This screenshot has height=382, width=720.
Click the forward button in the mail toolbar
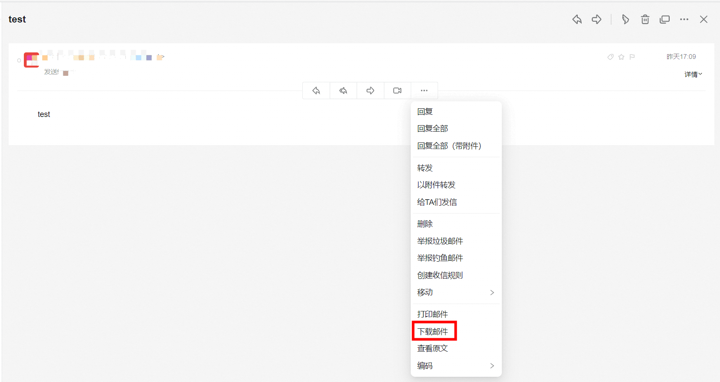[x=370, y=91]
